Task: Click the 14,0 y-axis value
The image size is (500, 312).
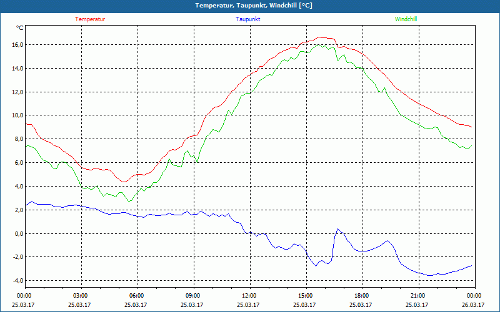Action: coord(18,69)
